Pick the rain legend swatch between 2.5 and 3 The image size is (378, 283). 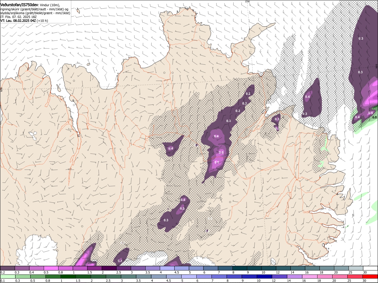[x=113, y=277]
